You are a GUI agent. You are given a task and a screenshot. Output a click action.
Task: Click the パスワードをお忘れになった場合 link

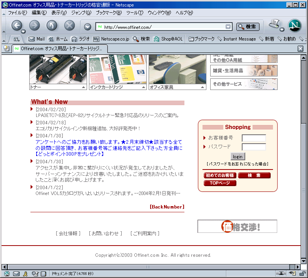click(238, 164)
